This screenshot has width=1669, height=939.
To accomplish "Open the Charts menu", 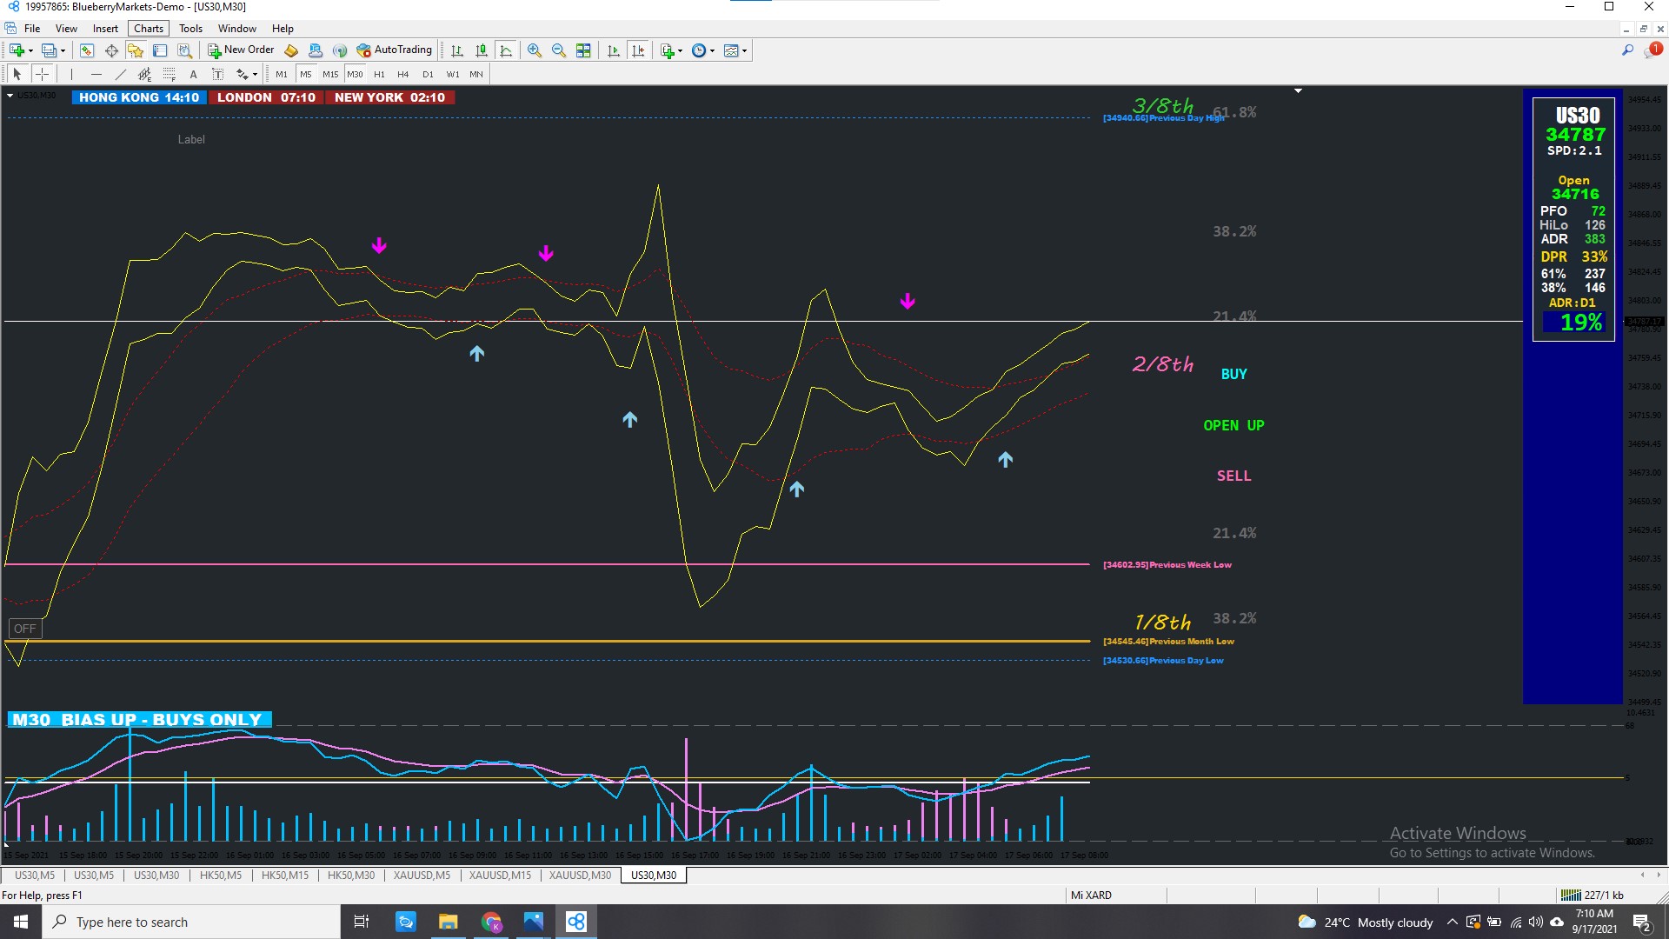I will tap(148, 28).
